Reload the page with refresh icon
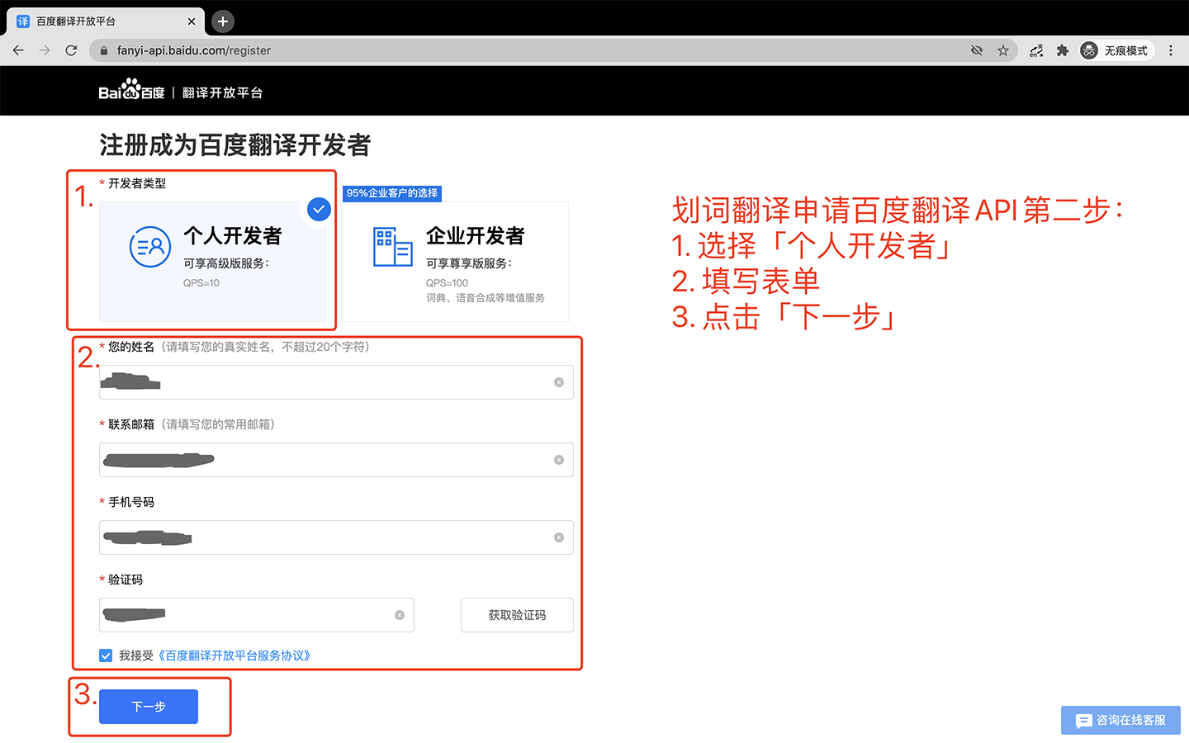Image resolution: width=1189 pixels, height=743 pixels. click(72, 50)
